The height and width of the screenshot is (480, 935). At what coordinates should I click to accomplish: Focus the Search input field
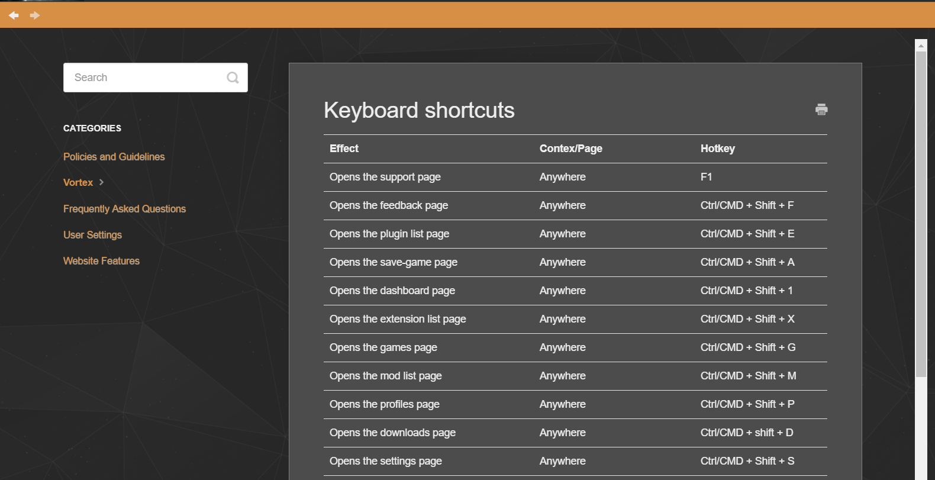tap(156, 78)
